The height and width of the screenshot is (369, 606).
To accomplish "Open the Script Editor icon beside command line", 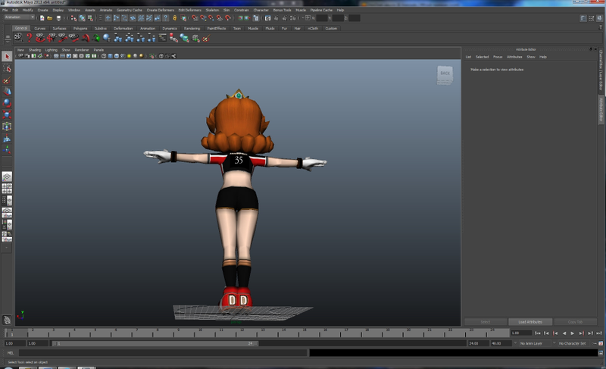I will pos(601,353).
